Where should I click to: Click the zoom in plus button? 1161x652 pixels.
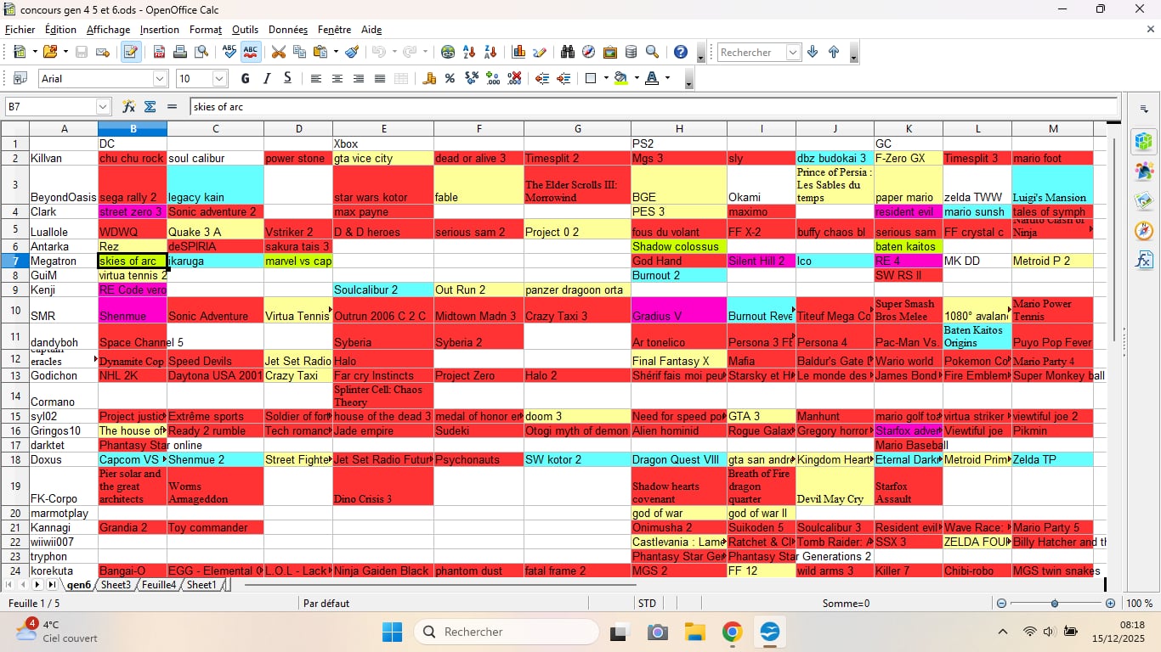click(x=1110, y=604)
